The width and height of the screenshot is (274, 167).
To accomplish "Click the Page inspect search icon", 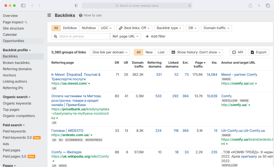I will pyautogui.click(x=26, y=22).
